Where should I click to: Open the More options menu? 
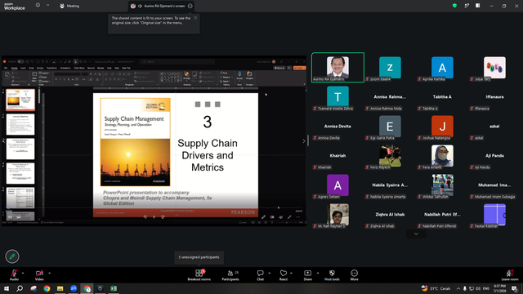pyautogui.click(x=354, y=275)
